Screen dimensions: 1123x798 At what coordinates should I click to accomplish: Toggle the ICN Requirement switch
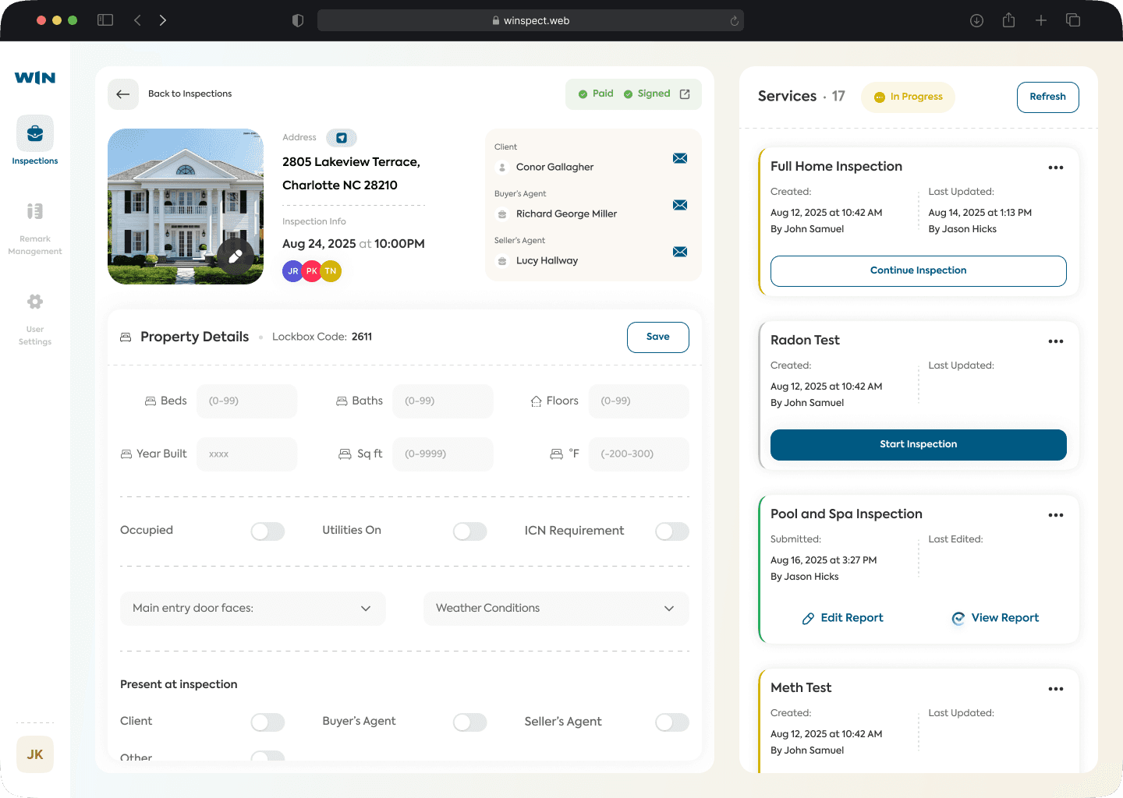pyautogui.click(x=672, y=531)
